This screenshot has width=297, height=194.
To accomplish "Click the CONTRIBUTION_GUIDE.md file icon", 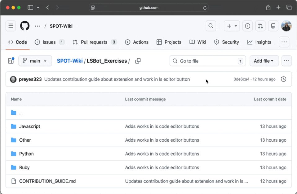I will 14,181.
